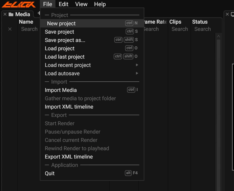The image size is (234, 191).
Task: Choose Save project from File menu
Action: pyautogui.click(x=92, y=32)
